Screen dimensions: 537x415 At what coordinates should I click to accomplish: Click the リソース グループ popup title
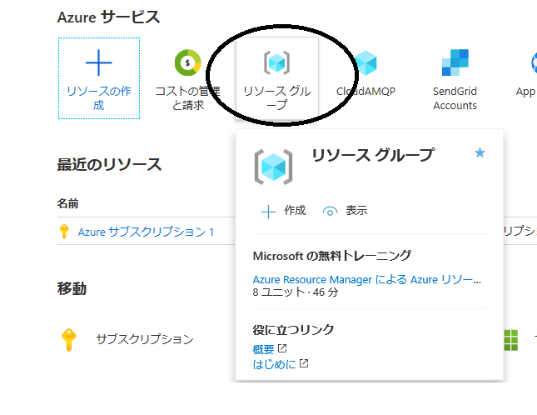[373, 155]
